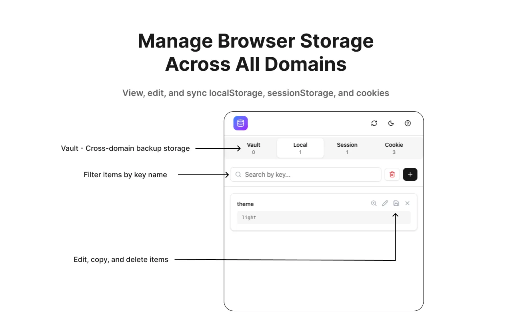The width and height of the screenshot is (512, 320).
Task: Open the trash icon to delete all items
Action: tap(392, 174)
